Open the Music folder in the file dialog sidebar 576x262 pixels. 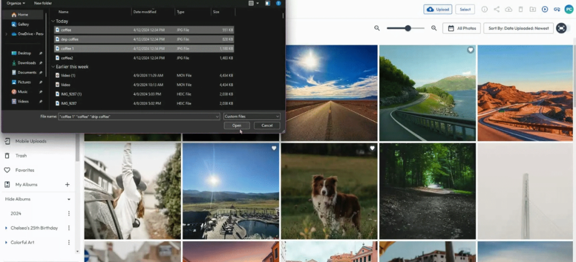(x=24, y=92)
